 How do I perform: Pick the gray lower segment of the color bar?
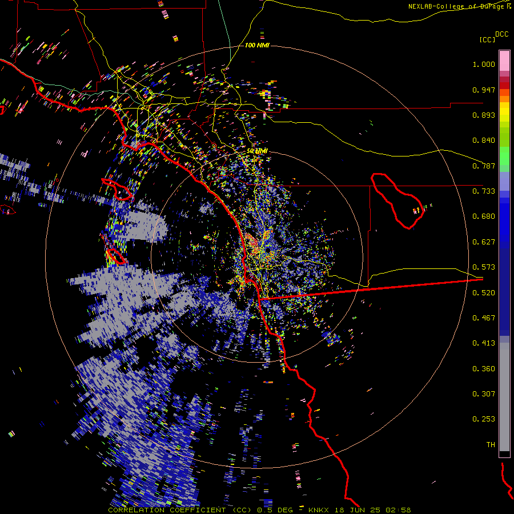[x=504, y=397]
